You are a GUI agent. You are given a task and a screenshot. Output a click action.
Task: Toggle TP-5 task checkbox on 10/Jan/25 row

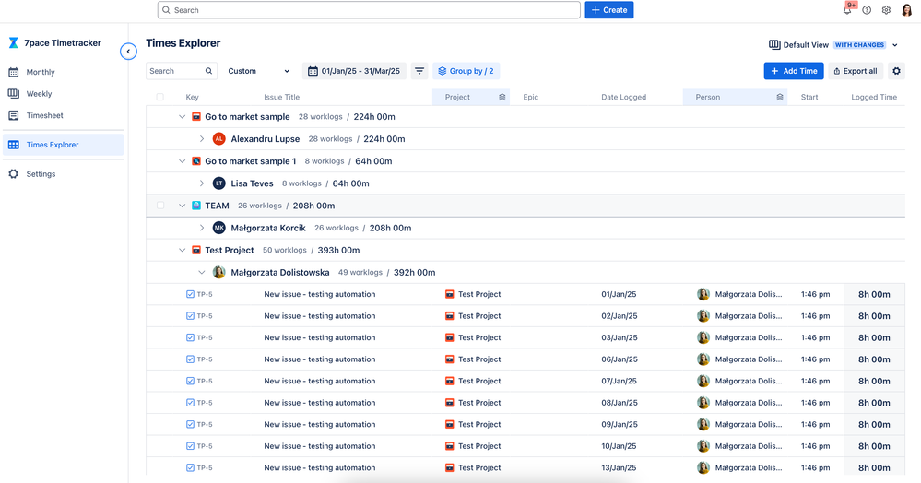click(x=190, y=446)
